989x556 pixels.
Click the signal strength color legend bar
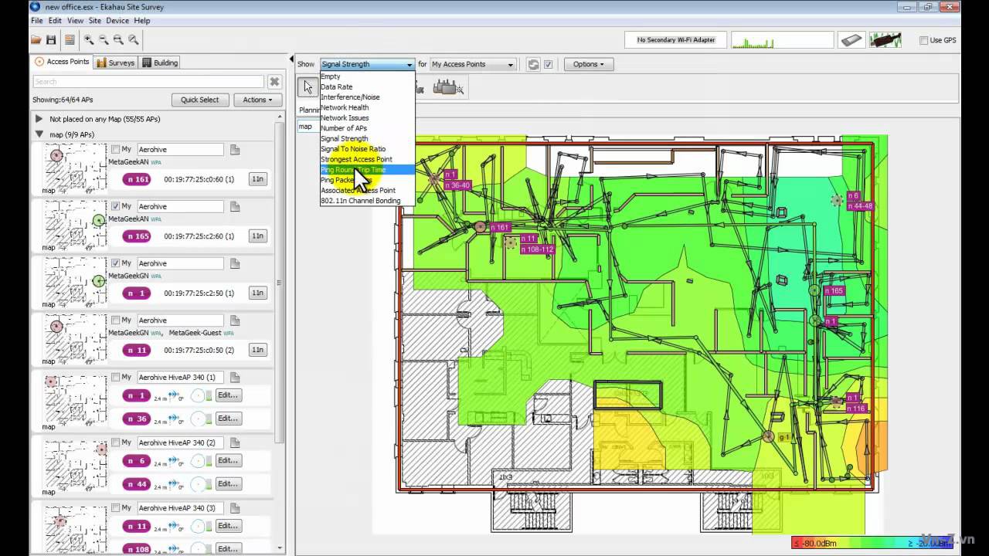pyautogui.click(x=871, y=544)
